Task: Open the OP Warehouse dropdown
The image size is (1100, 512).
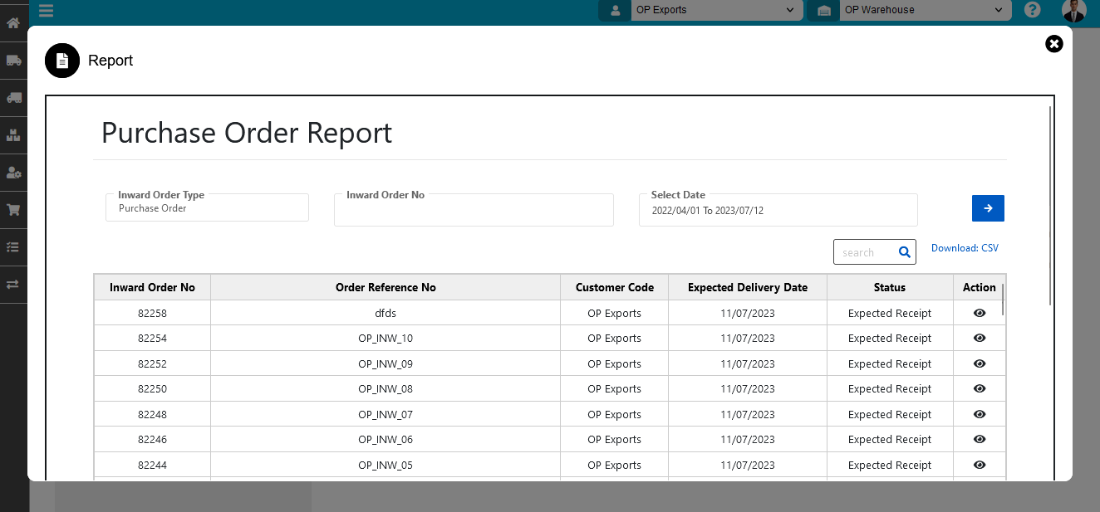Action: click(923, 11)
